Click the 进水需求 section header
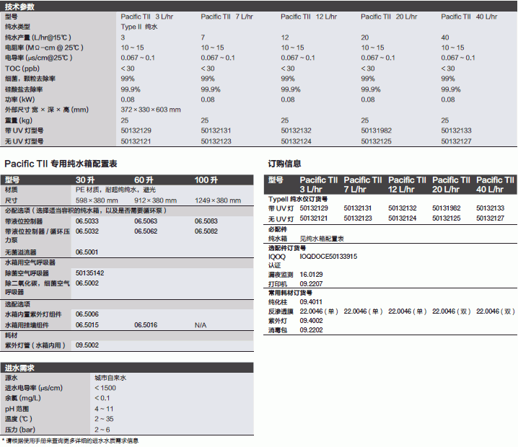 [127, 368]
